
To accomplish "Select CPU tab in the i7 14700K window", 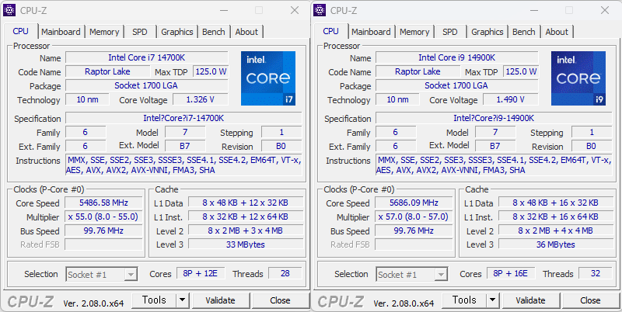I will click(x=21, y=31).
